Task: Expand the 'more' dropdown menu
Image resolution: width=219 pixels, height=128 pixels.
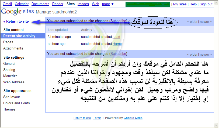Action: click(x=108, y=4)
